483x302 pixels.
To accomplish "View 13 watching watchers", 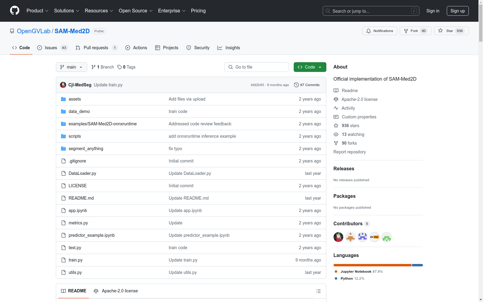I will (x=349, y=134).
